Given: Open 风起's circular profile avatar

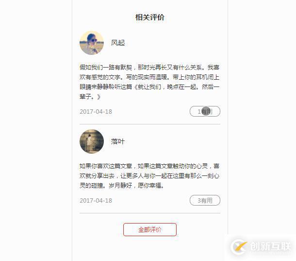Looking at the screenshot, I should (92, 43).
